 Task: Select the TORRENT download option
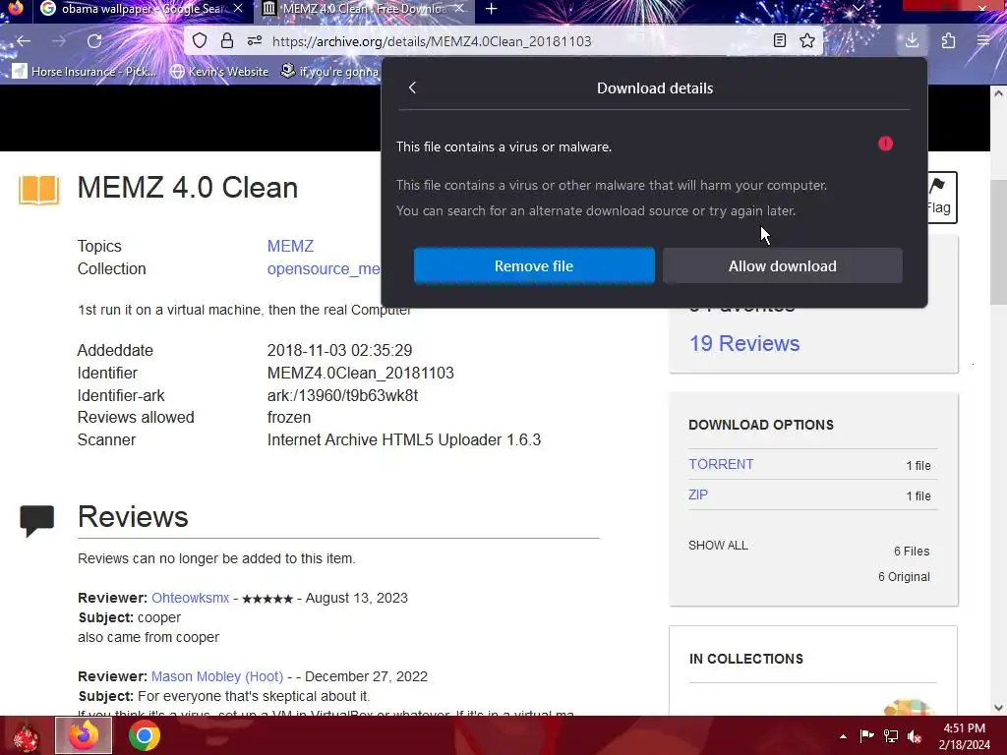click(x=721, y=464)
